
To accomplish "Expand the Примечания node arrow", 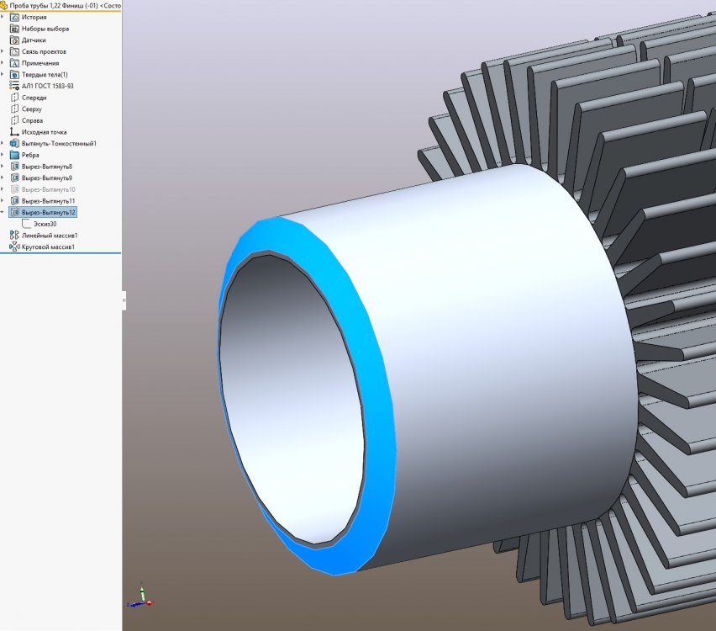I will 3,63.
